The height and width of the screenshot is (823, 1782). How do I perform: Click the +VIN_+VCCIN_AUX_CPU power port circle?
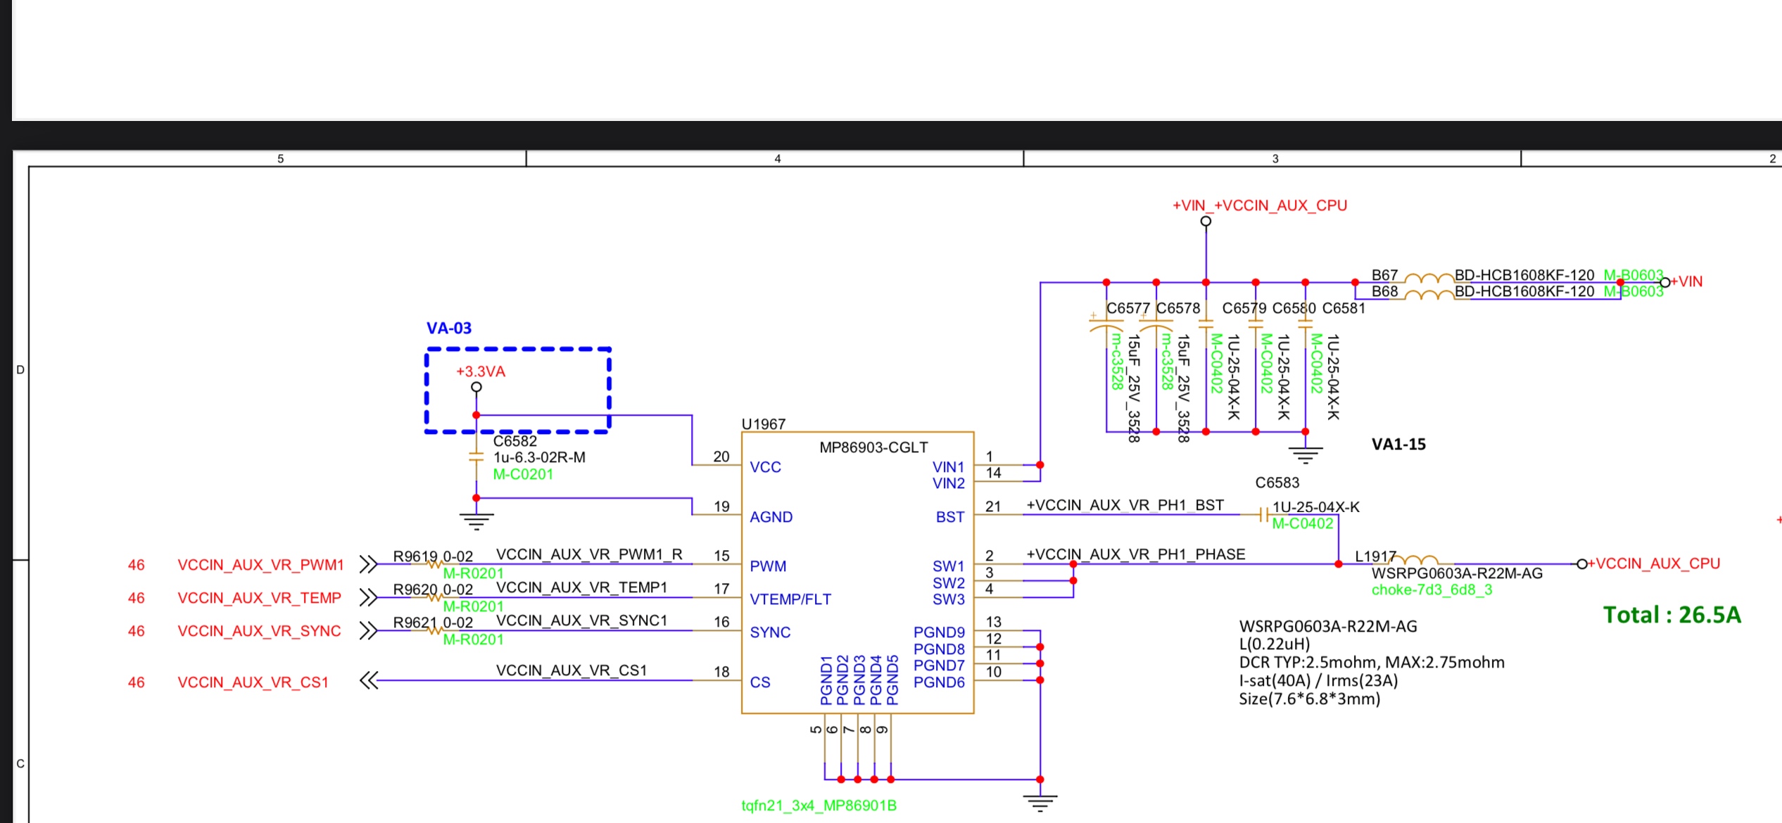1206,221
